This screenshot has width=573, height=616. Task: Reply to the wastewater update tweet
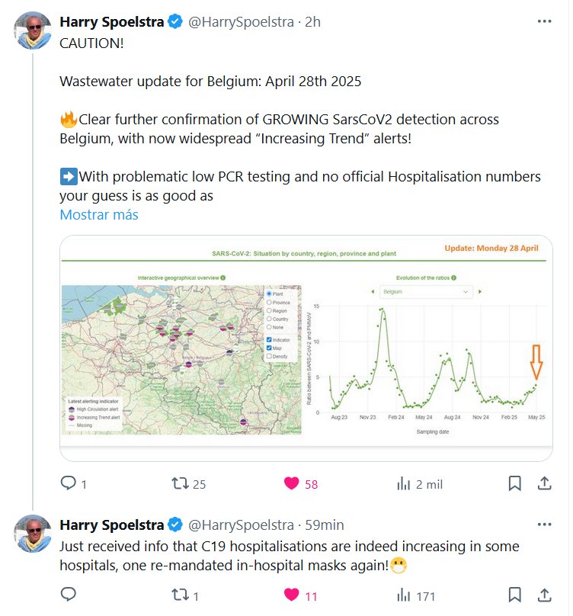(68, 483)
